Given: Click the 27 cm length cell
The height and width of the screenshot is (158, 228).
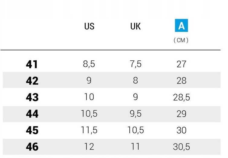Looking at the screenshot, I should (x=181, y=64).
